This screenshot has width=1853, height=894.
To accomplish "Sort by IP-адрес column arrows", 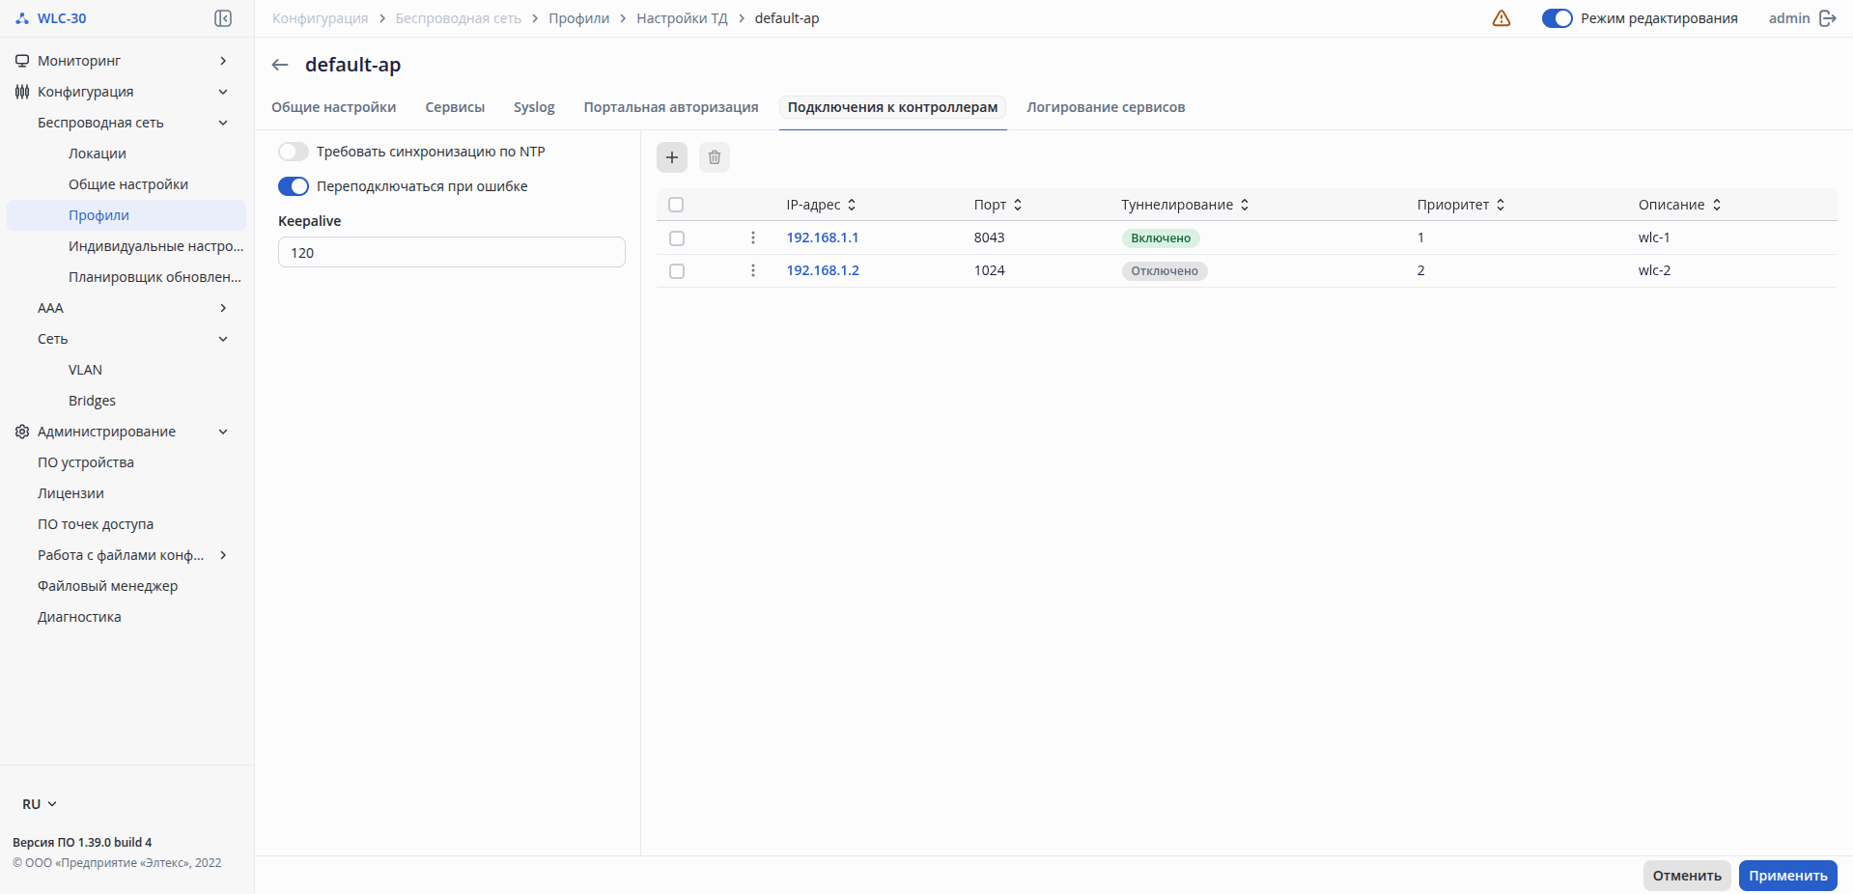I will pyautogui.click(x=852, y=205).
